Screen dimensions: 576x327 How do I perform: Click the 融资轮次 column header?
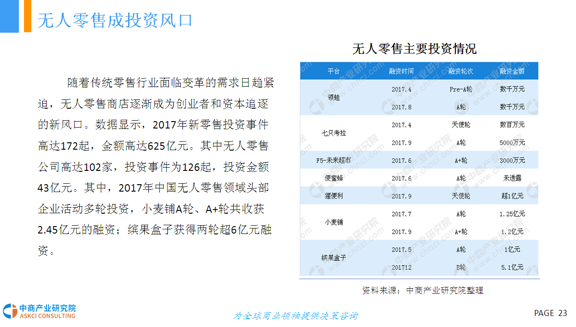461,71
